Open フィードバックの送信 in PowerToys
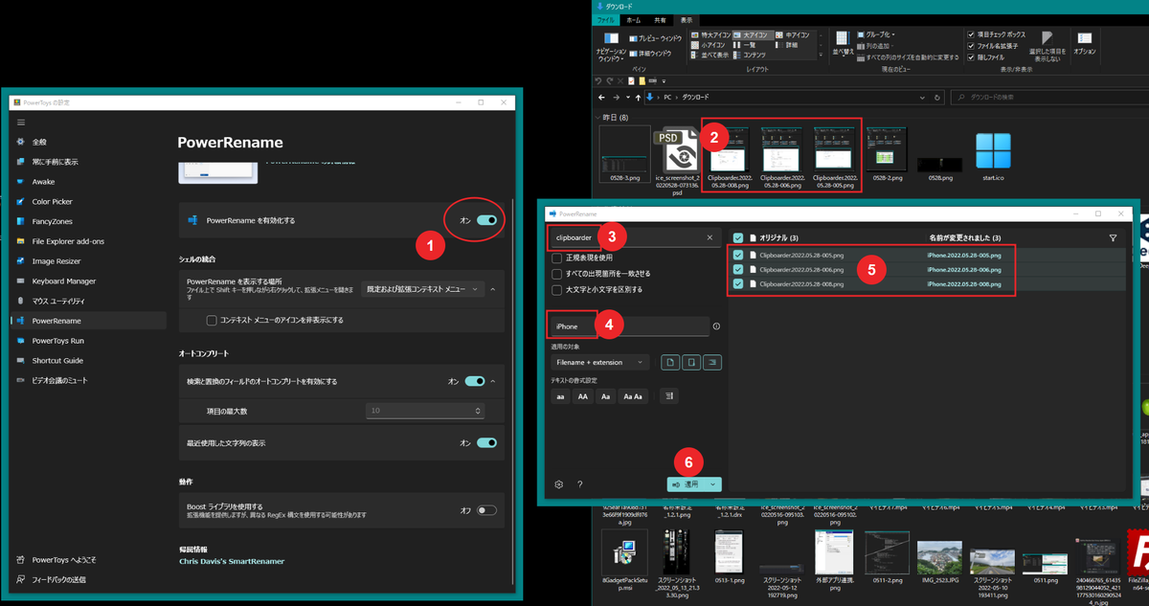Viewport: 1149px width, 606px height. pyautogui.click(x=90, y=580)
